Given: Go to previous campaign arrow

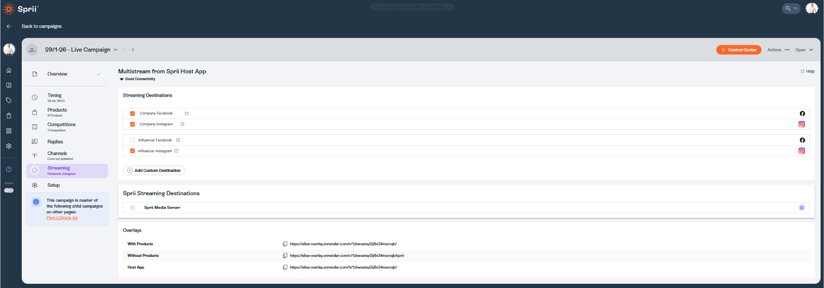Looking at the screenshot, I should (x=124, y=50).
